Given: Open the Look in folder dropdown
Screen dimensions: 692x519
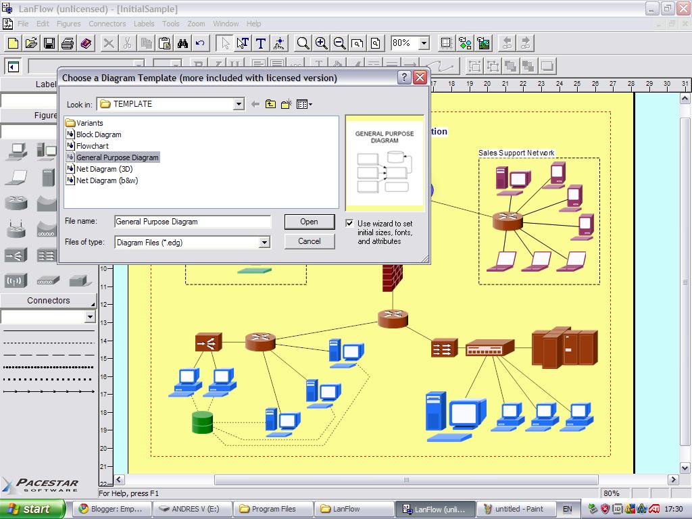Looking at the screenshot, I should 239,104.
